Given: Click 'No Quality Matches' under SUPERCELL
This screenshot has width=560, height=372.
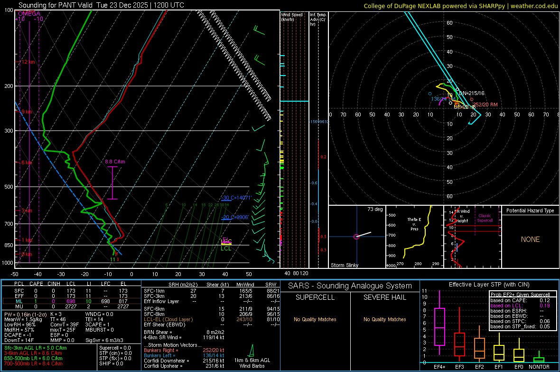Looking at the screenshot, I should (315, 319).
